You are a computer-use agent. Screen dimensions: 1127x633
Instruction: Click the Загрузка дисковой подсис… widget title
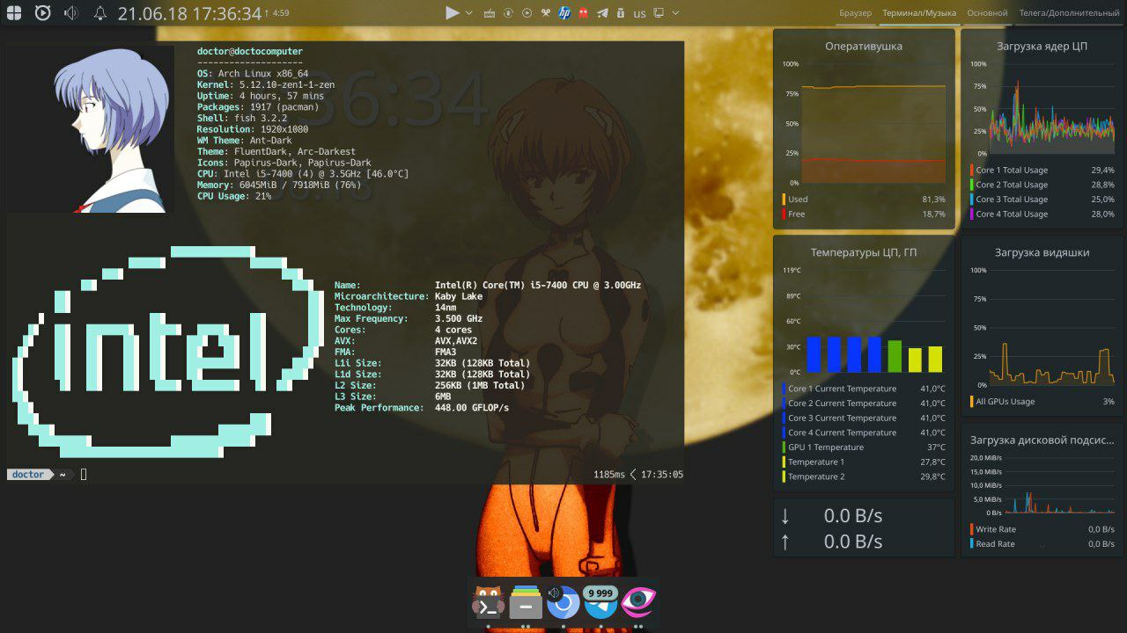[1042, 440]
